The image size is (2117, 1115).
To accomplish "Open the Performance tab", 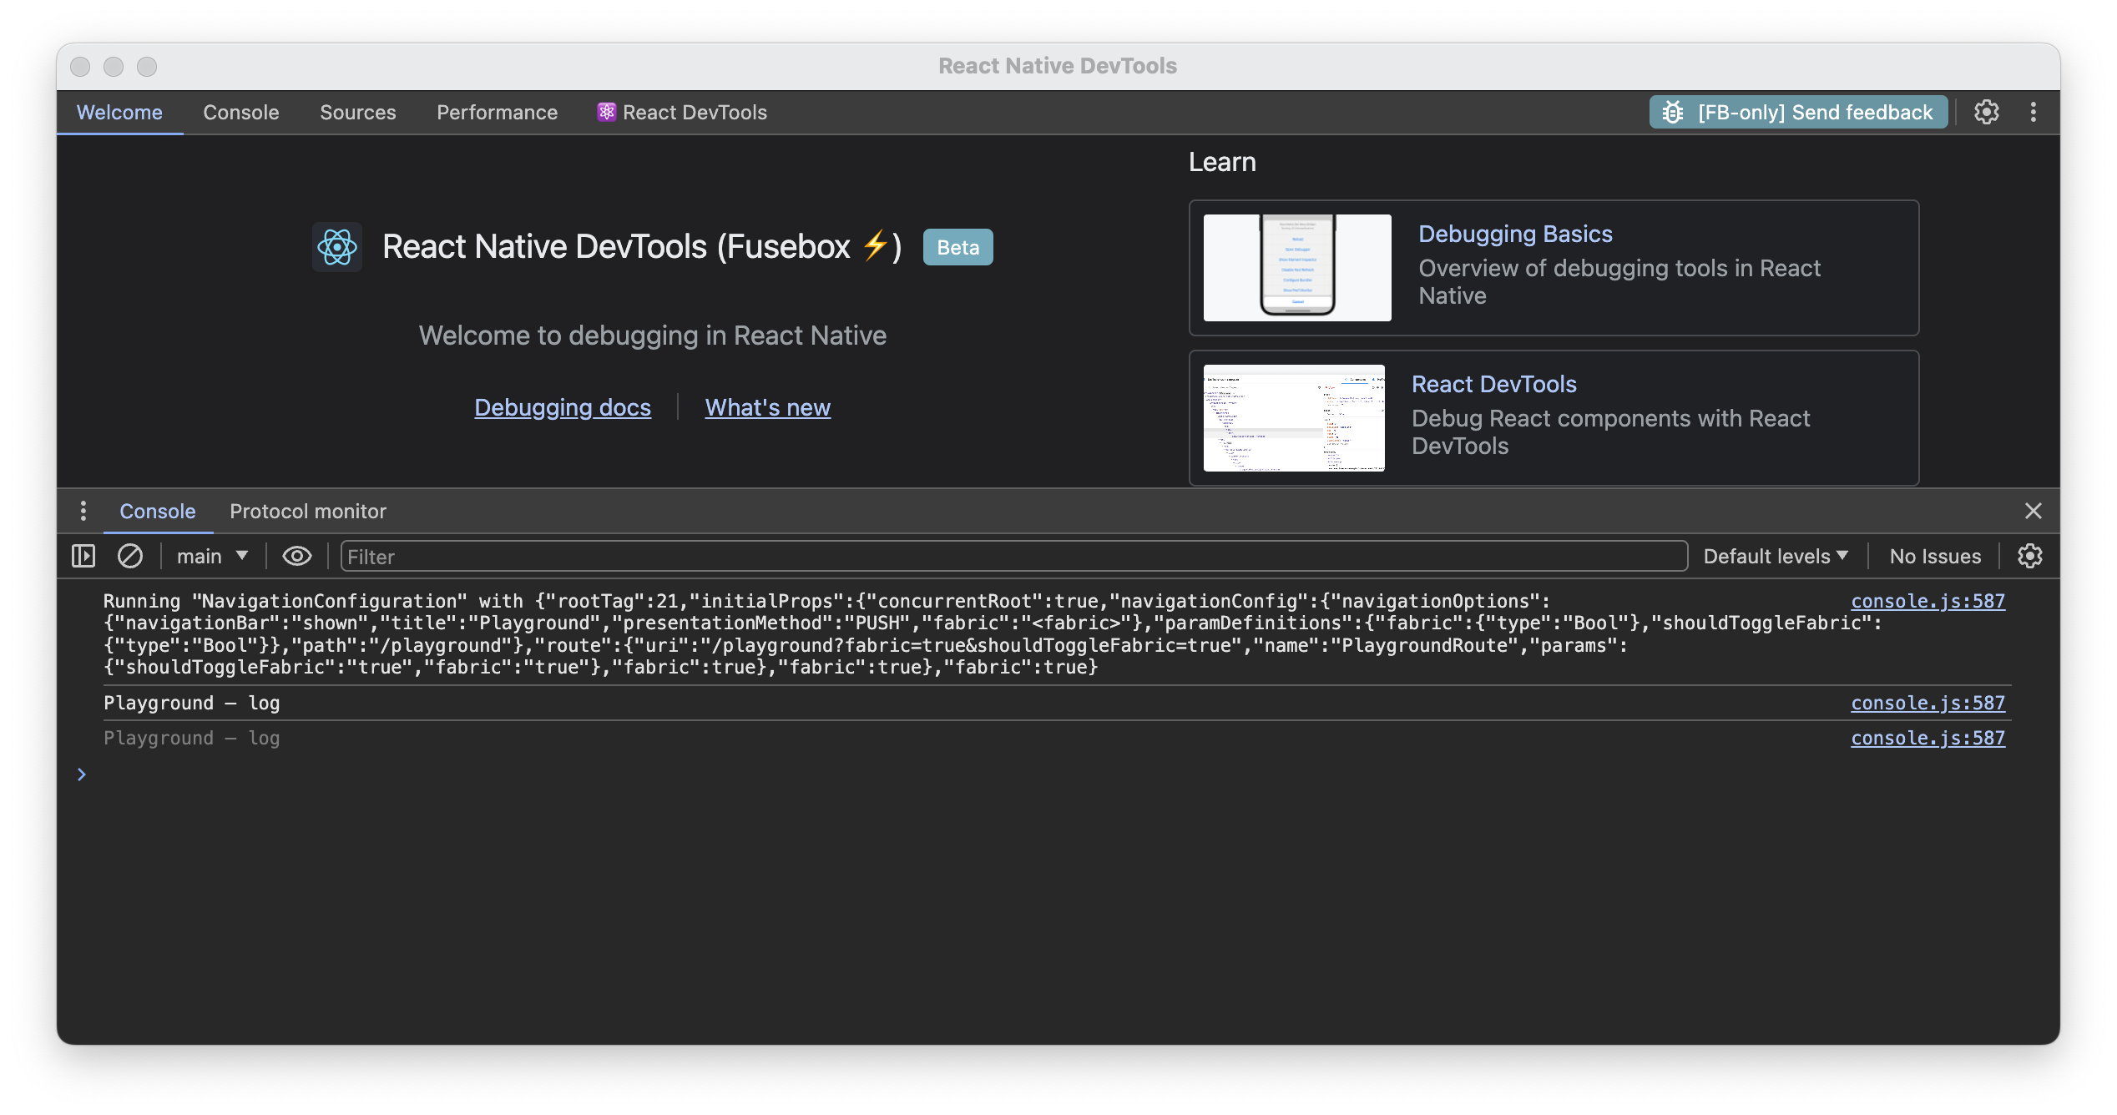I will click(497, 112).
